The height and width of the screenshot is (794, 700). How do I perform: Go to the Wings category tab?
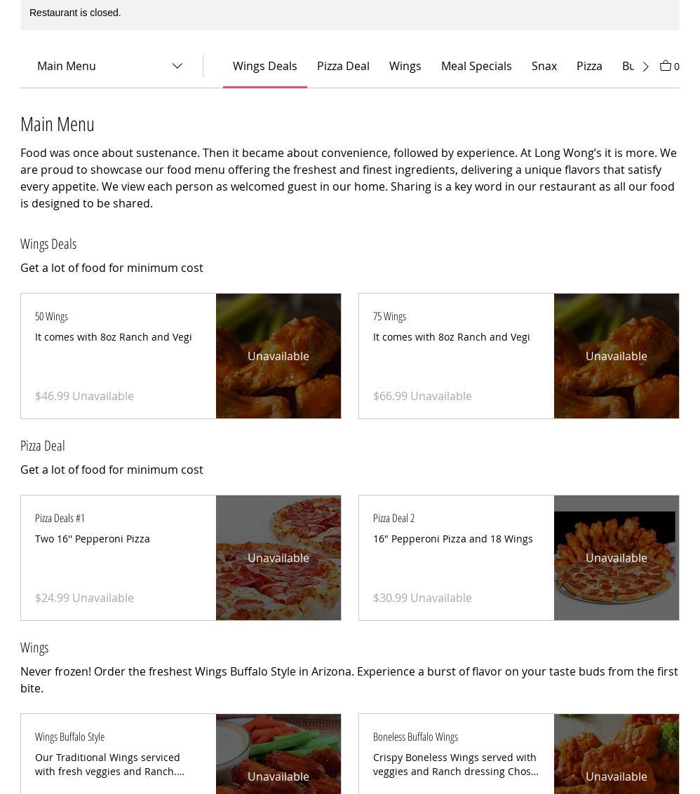(405, 67)
